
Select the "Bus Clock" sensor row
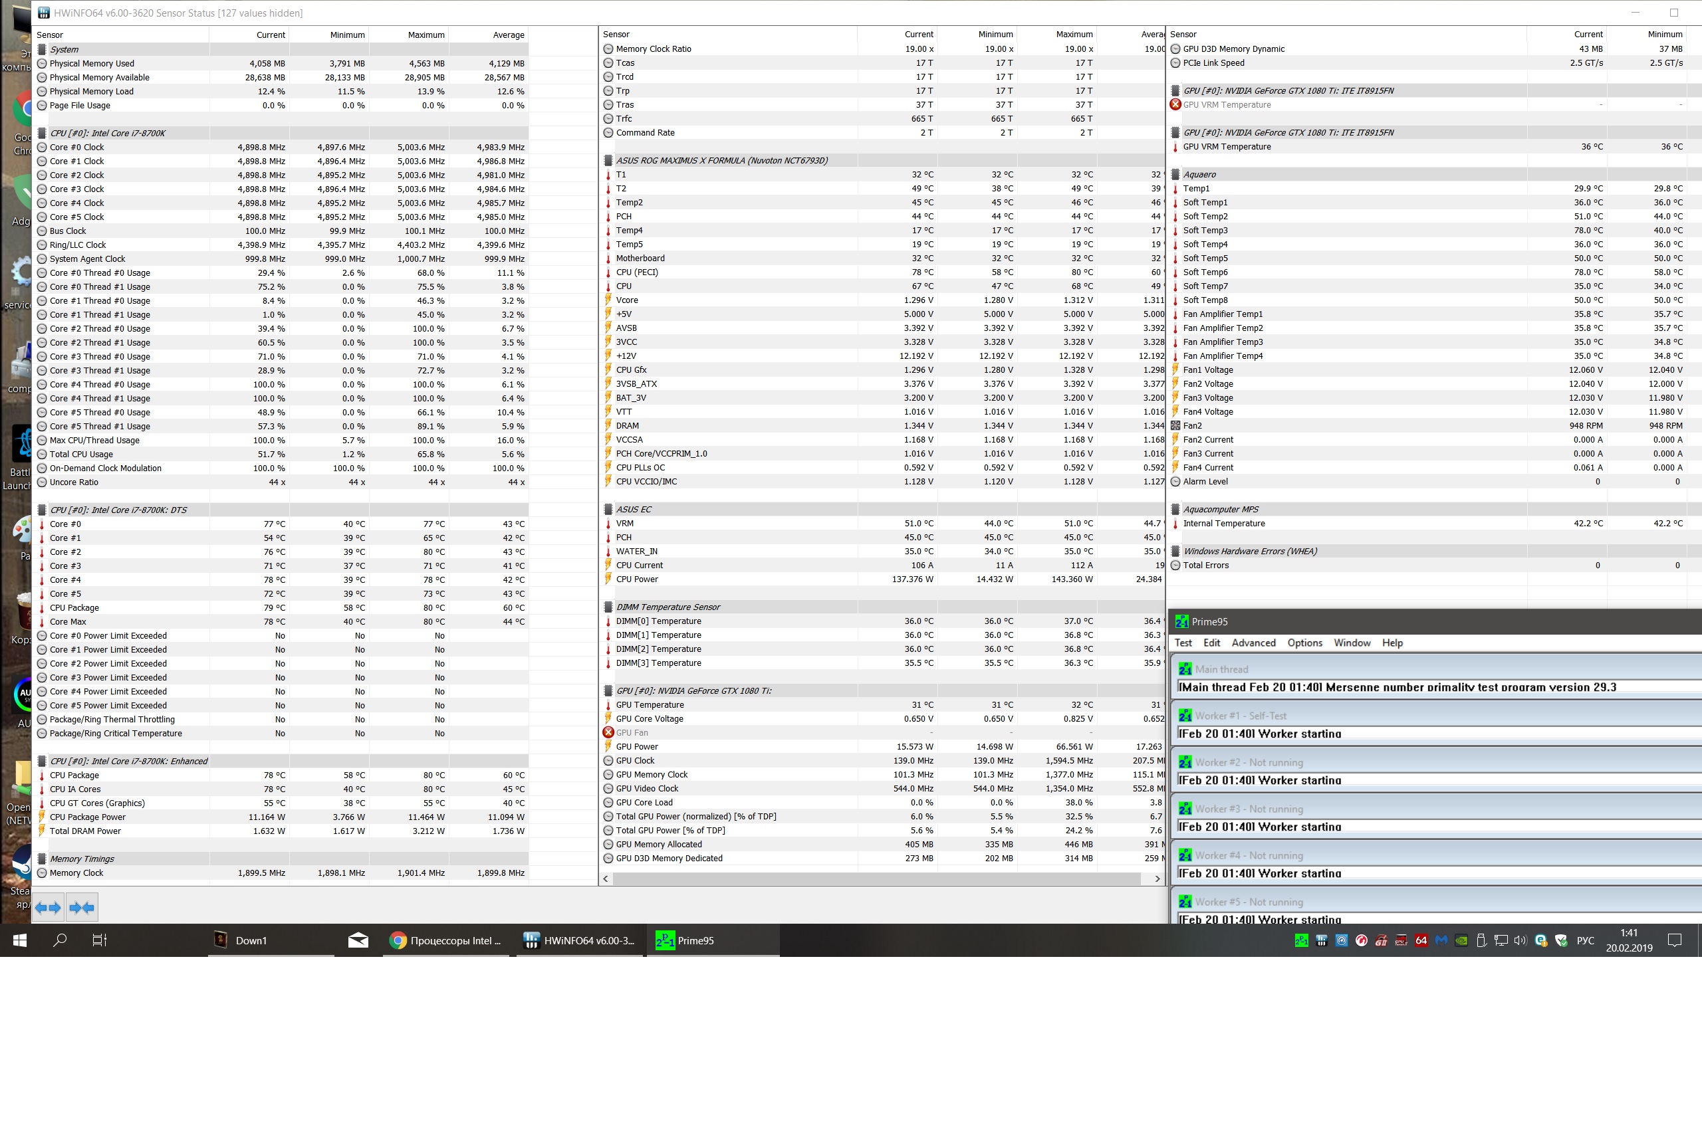281,231
